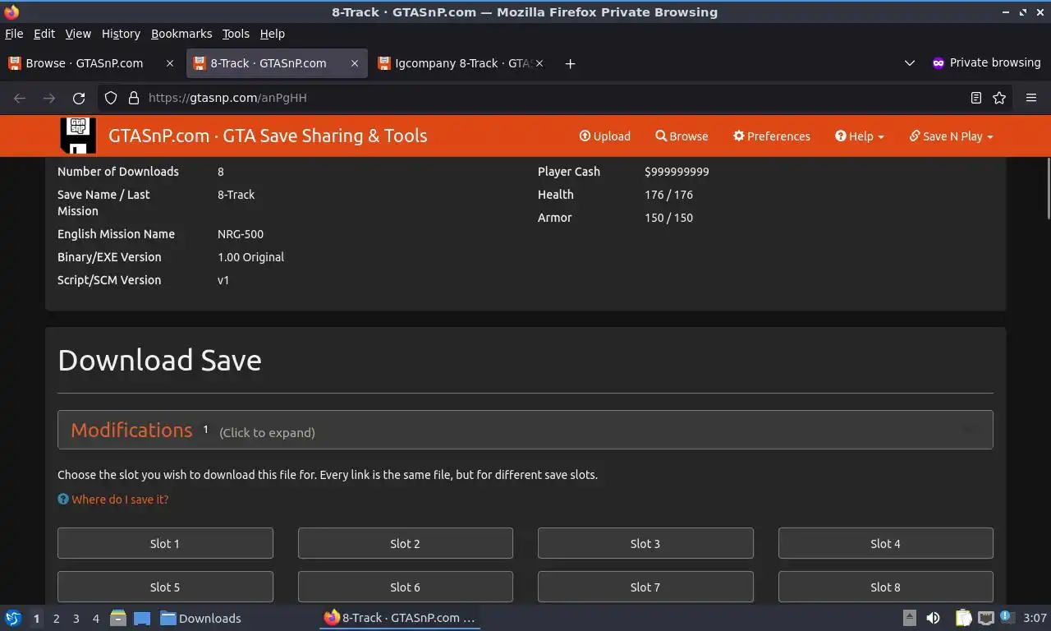
Task: Bookmark this page with the star
Action: pyautogui.click(x=999, y=98)
